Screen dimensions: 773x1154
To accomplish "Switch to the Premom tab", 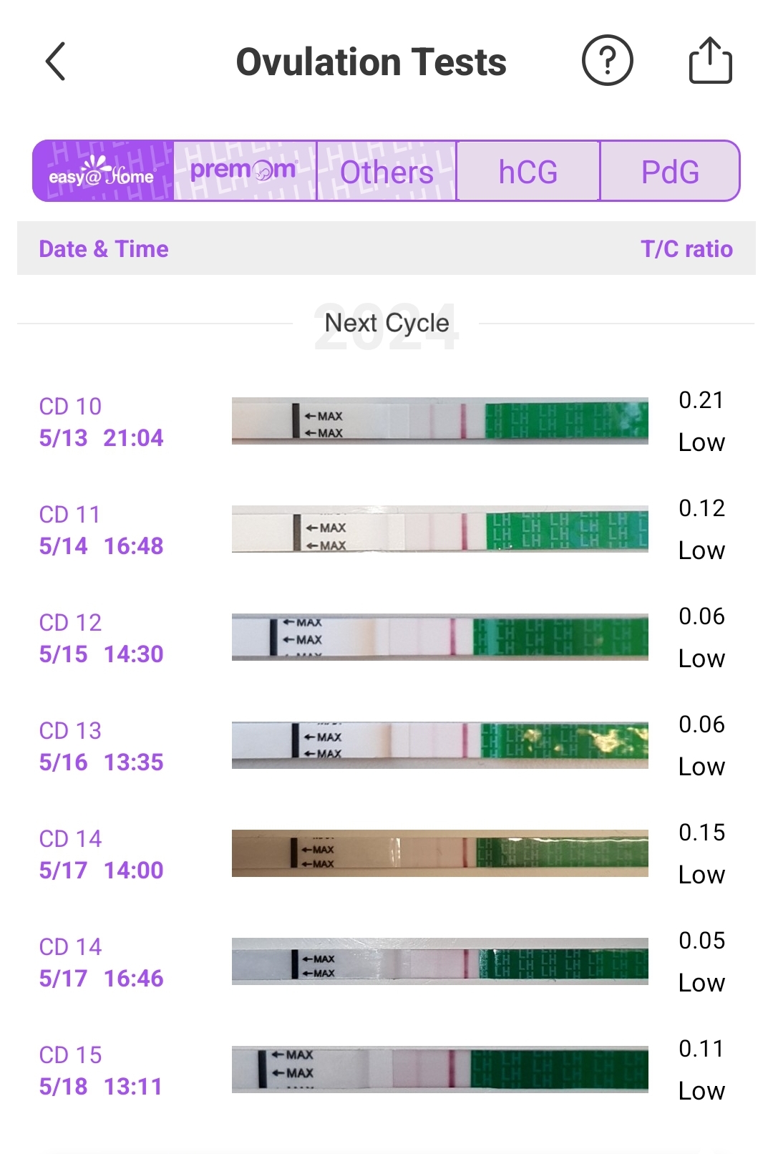I will click(244, 172).
